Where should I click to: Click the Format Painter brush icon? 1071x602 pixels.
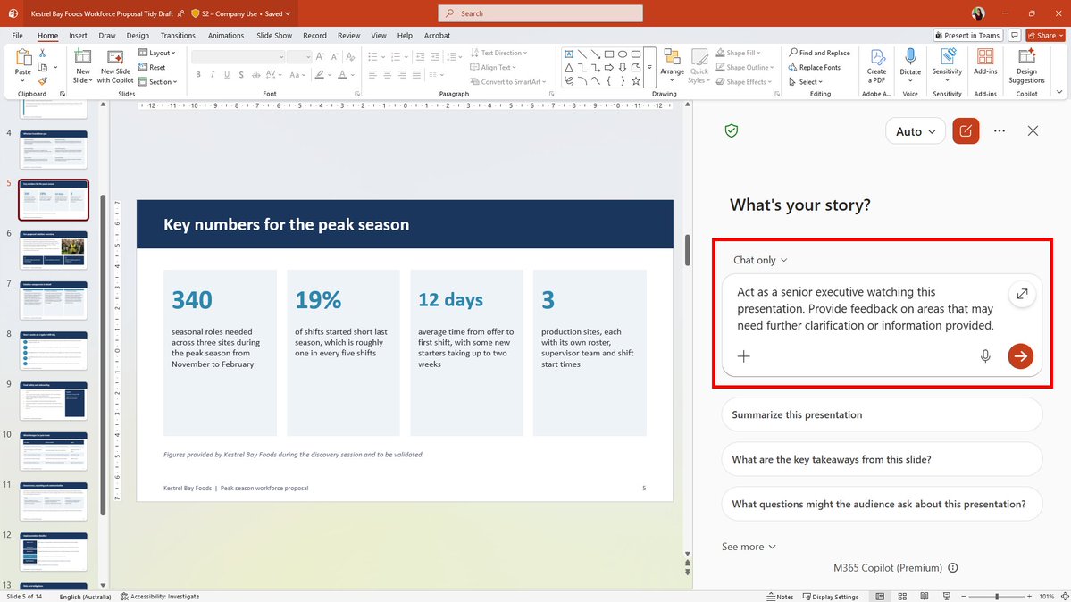[42, 81]
